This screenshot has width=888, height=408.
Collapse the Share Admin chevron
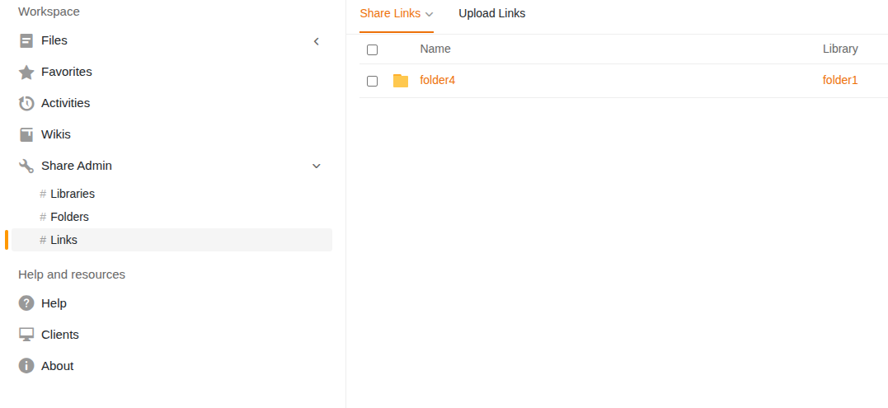(x=316, y=166)
